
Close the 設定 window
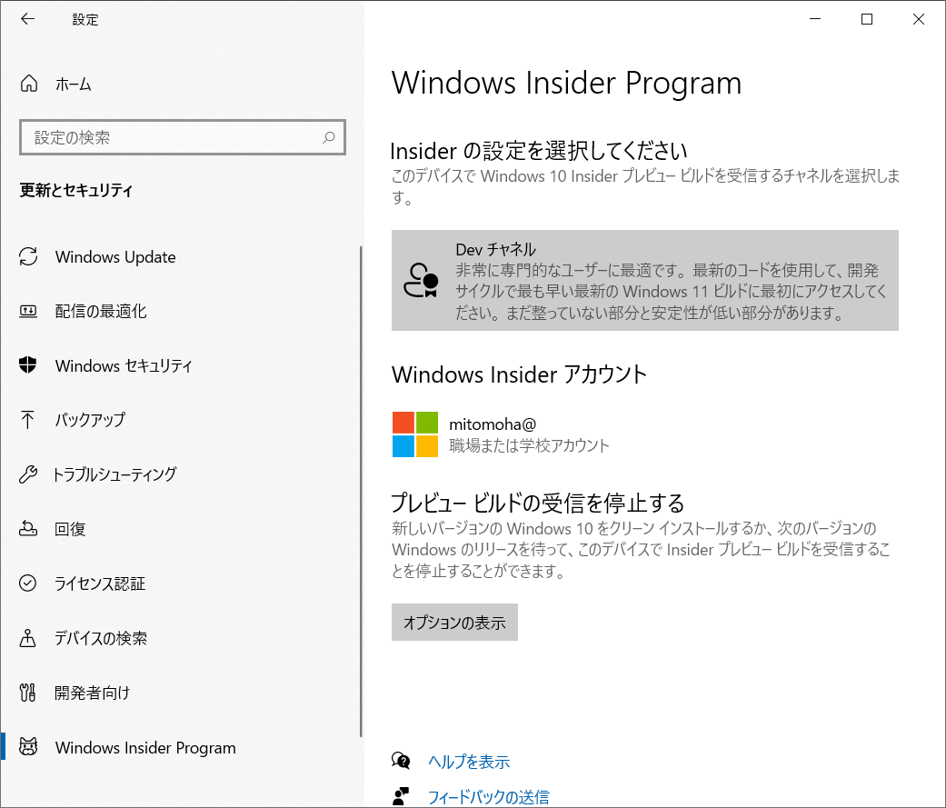[x=919, y=19]
